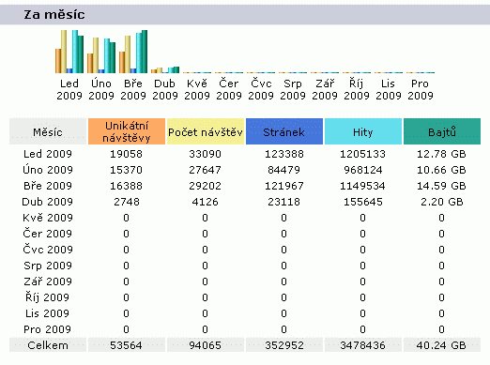
Task: Click the Celkem totals row label
Action: point(48,345)
